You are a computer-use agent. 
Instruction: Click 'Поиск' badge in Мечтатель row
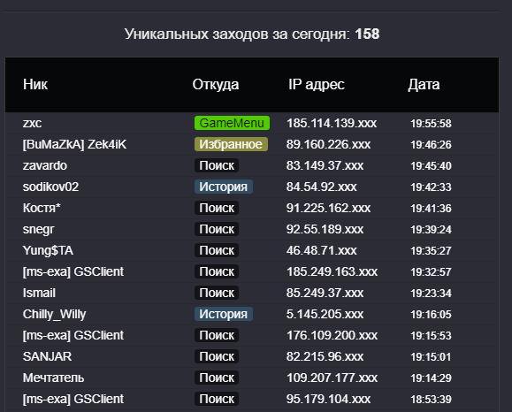(x=217, y=378)
